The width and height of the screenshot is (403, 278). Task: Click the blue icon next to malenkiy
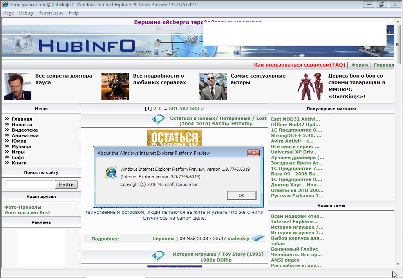[257, 238]
